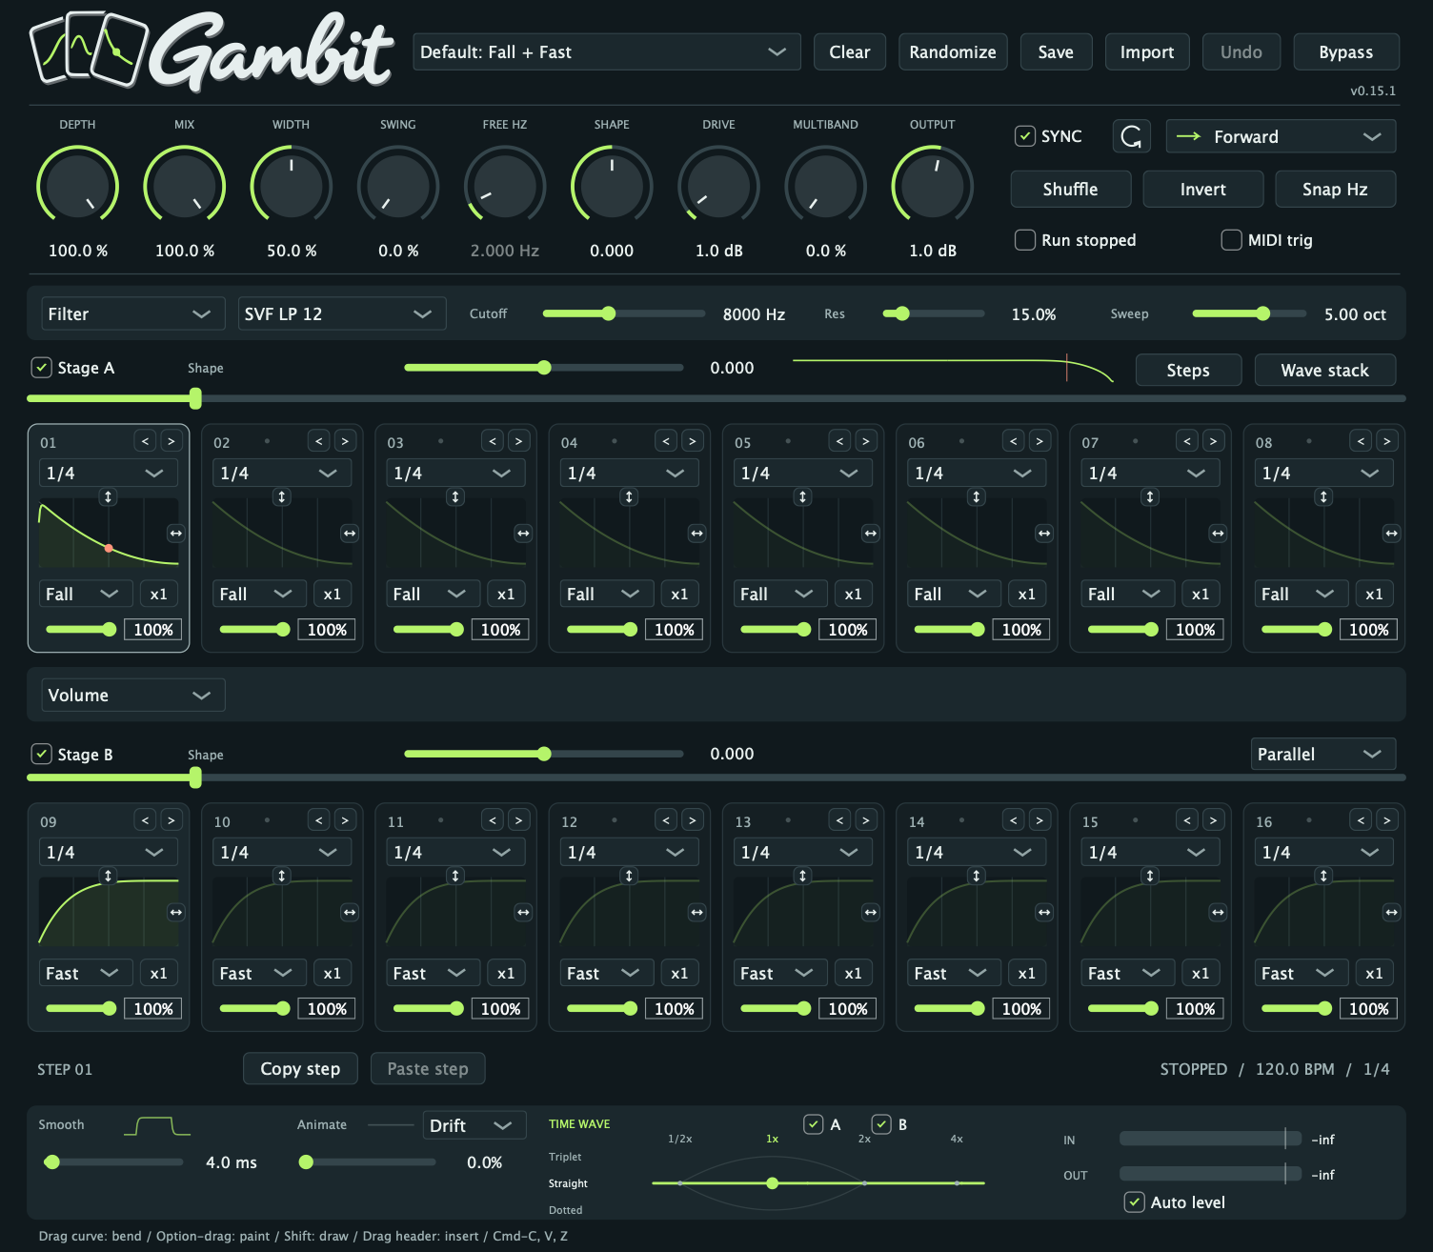Toggle step 02 active dot
The image size is (1433, 1252).
267,441
